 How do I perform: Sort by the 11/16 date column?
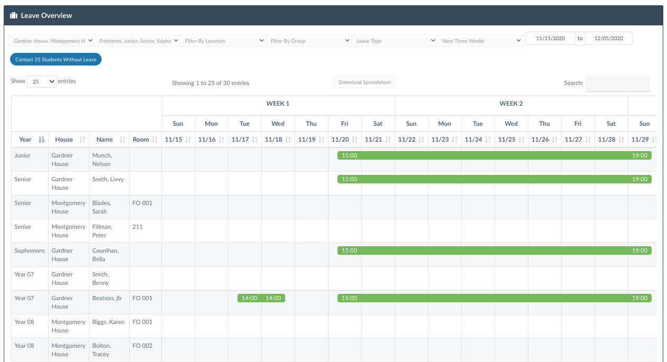(212, 140)
